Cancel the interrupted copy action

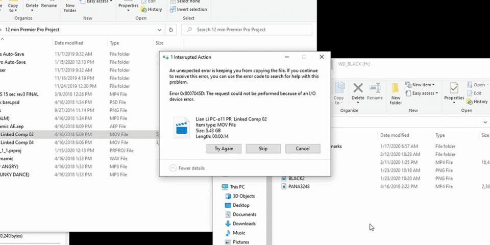[x=302, y=149]
